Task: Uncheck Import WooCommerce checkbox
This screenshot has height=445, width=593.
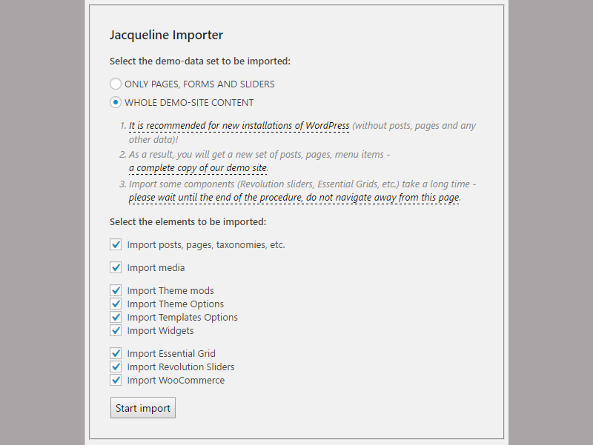Action: [x=116, y=381]
